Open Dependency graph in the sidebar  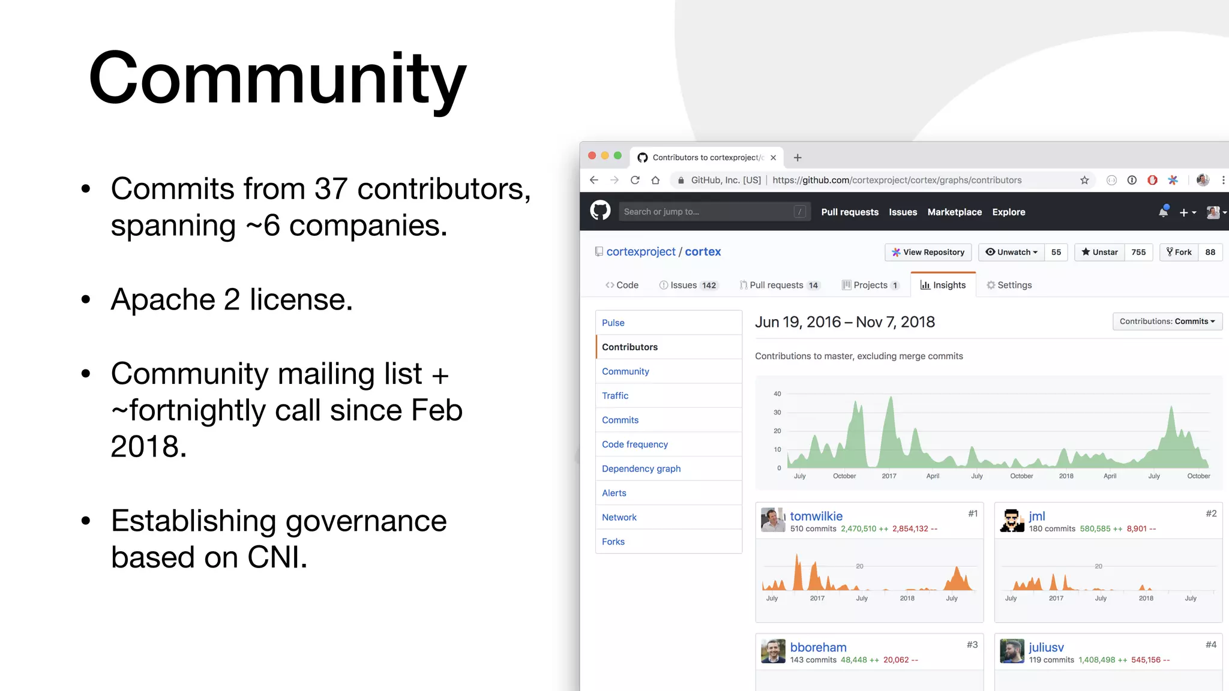(x=669, y=468)
